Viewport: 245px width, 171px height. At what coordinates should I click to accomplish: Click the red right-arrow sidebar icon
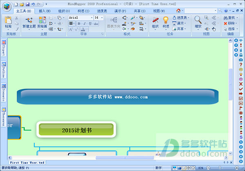[x=241, y=93]
